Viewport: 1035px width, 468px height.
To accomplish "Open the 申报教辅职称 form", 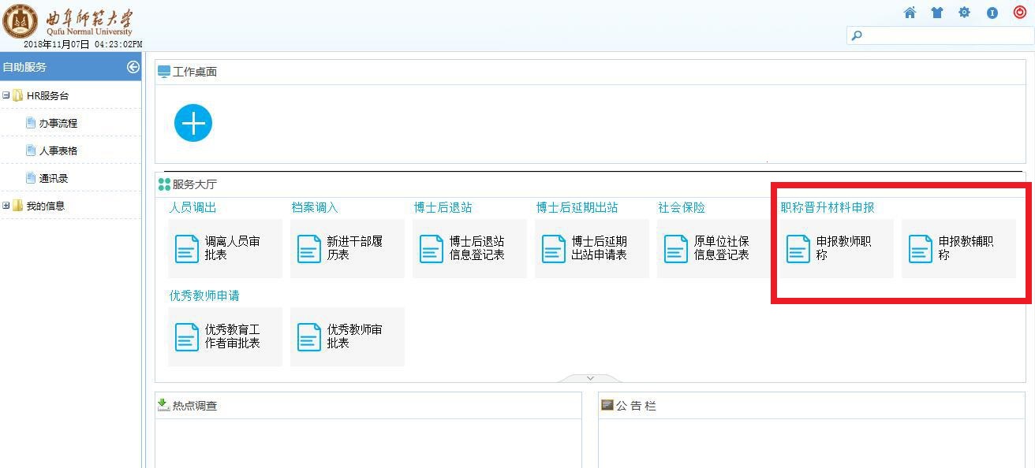I will tap(958, 248).
